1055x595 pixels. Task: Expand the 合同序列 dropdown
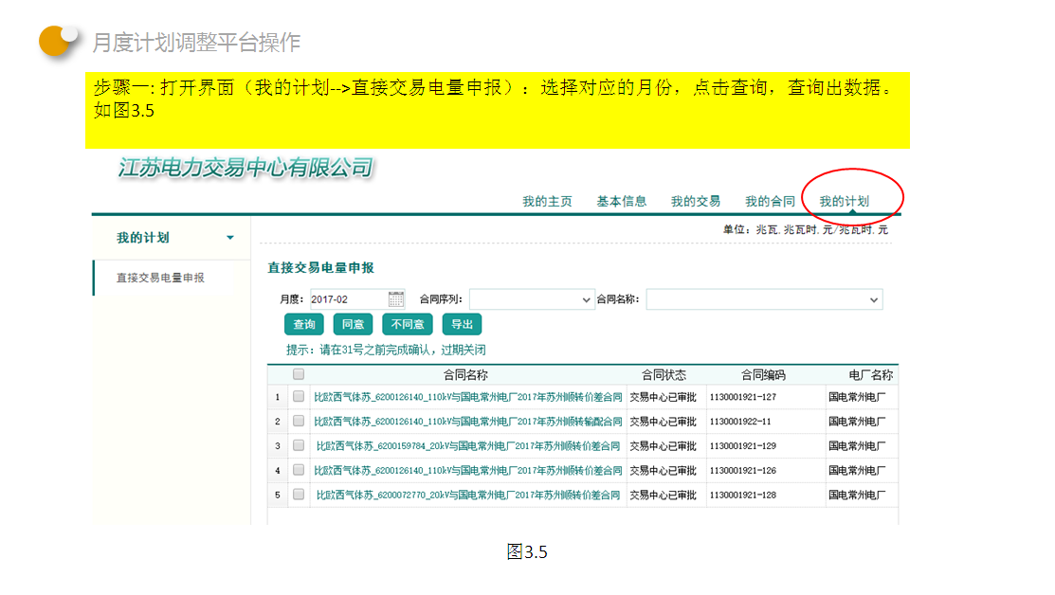click(532, 299)
